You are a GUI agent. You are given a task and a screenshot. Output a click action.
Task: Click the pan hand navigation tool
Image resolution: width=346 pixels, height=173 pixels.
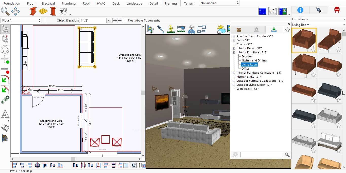[15, 11]
